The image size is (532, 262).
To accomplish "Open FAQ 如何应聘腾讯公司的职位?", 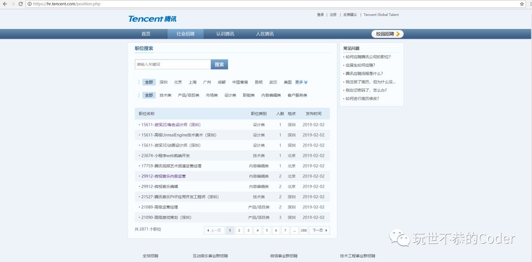I will (x=368, y=57).
